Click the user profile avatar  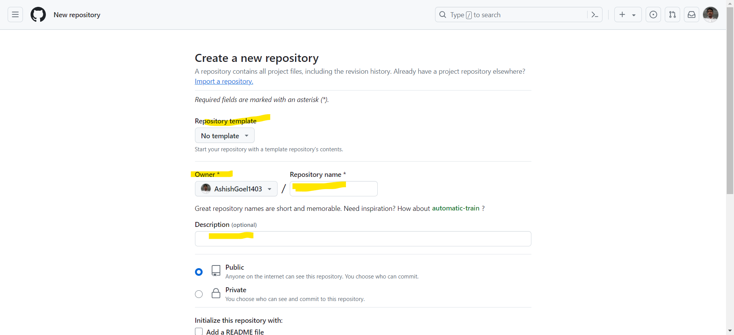[x=711, y=15]
